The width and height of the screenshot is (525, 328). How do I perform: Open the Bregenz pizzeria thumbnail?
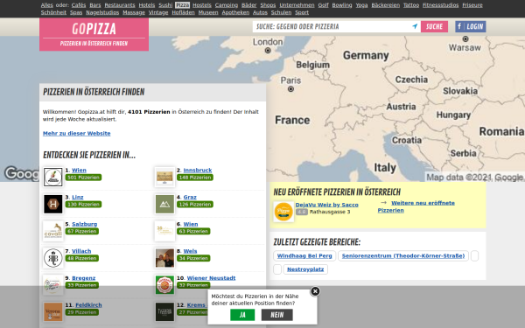[x=52, y=285]
